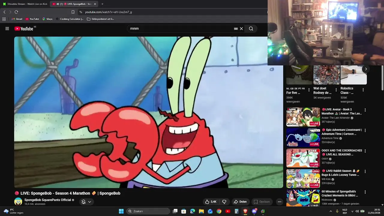Open Task View on the taskbar
Viewport: 384px width, 216px height.
(175, 211)
